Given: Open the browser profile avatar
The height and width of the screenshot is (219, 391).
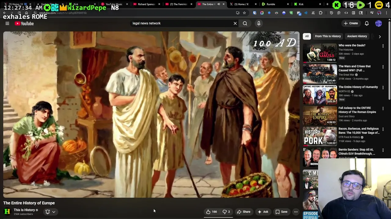Looking at the screenshot, I should 379,13.
